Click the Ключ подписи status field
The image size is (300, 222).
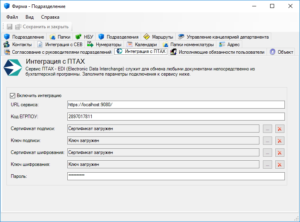(x=163, y=140)
